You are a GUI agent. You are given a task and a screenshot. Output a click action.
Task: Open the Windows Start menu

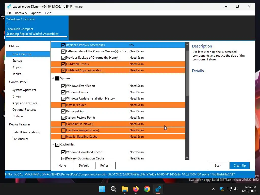[x=102, y=189]
